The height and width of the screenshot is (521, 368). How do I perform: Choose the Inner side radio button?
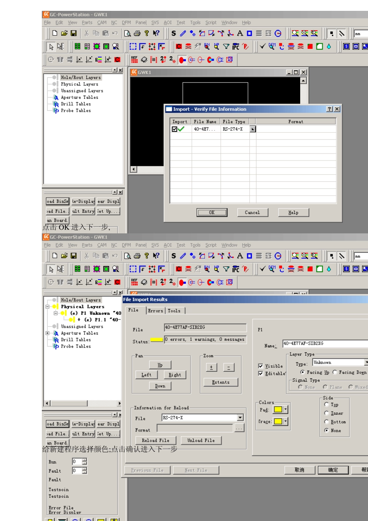[x=326, y=413]
